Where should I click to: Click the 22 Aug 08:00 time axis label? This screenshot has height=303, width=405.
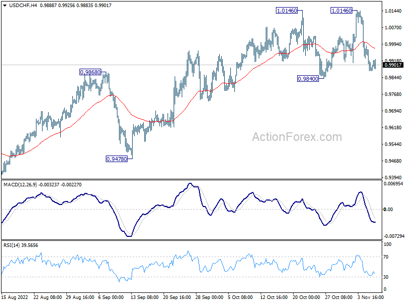coord(48,297)
